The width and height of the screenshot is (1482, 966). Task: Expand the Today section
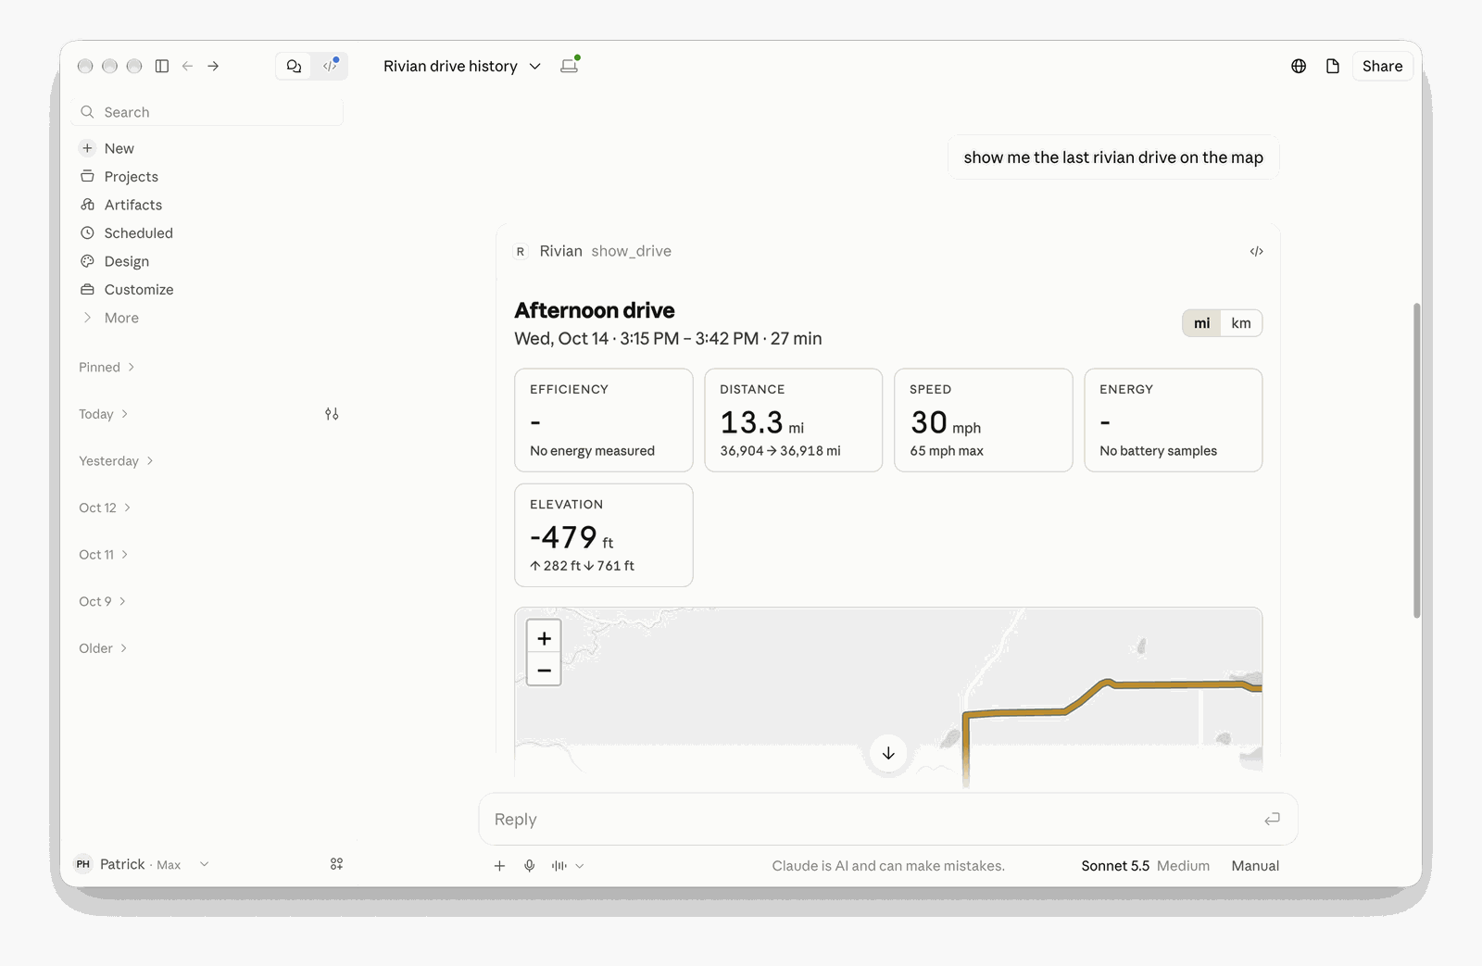tap(103, 414)
